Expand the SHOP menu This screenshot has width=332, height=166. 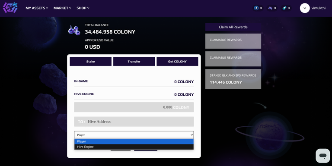[x=83, y=8]
